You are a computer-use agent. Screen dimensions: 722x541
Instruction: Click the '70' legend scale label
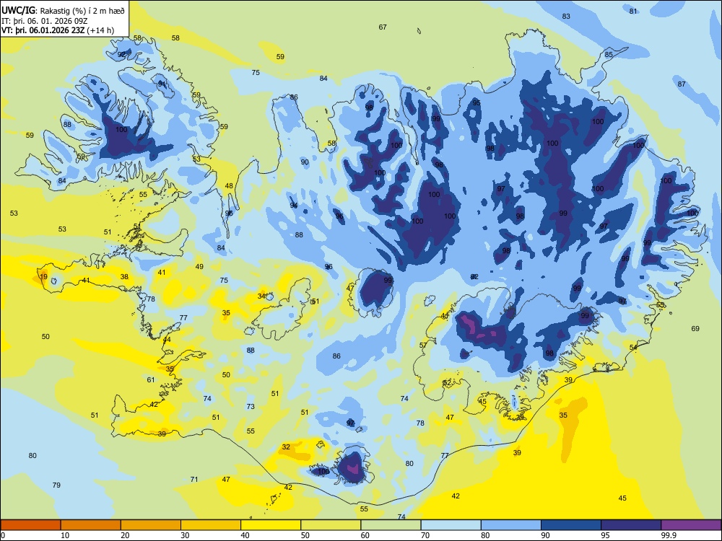coord(425,535)
